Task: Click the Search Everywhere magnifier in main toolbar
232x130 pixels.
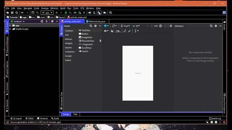Action: coord(111,13)
